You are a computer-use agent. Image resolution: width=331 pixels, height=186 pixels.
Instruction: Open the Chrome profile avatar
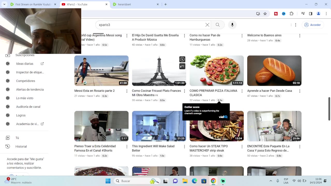point(319,14)
